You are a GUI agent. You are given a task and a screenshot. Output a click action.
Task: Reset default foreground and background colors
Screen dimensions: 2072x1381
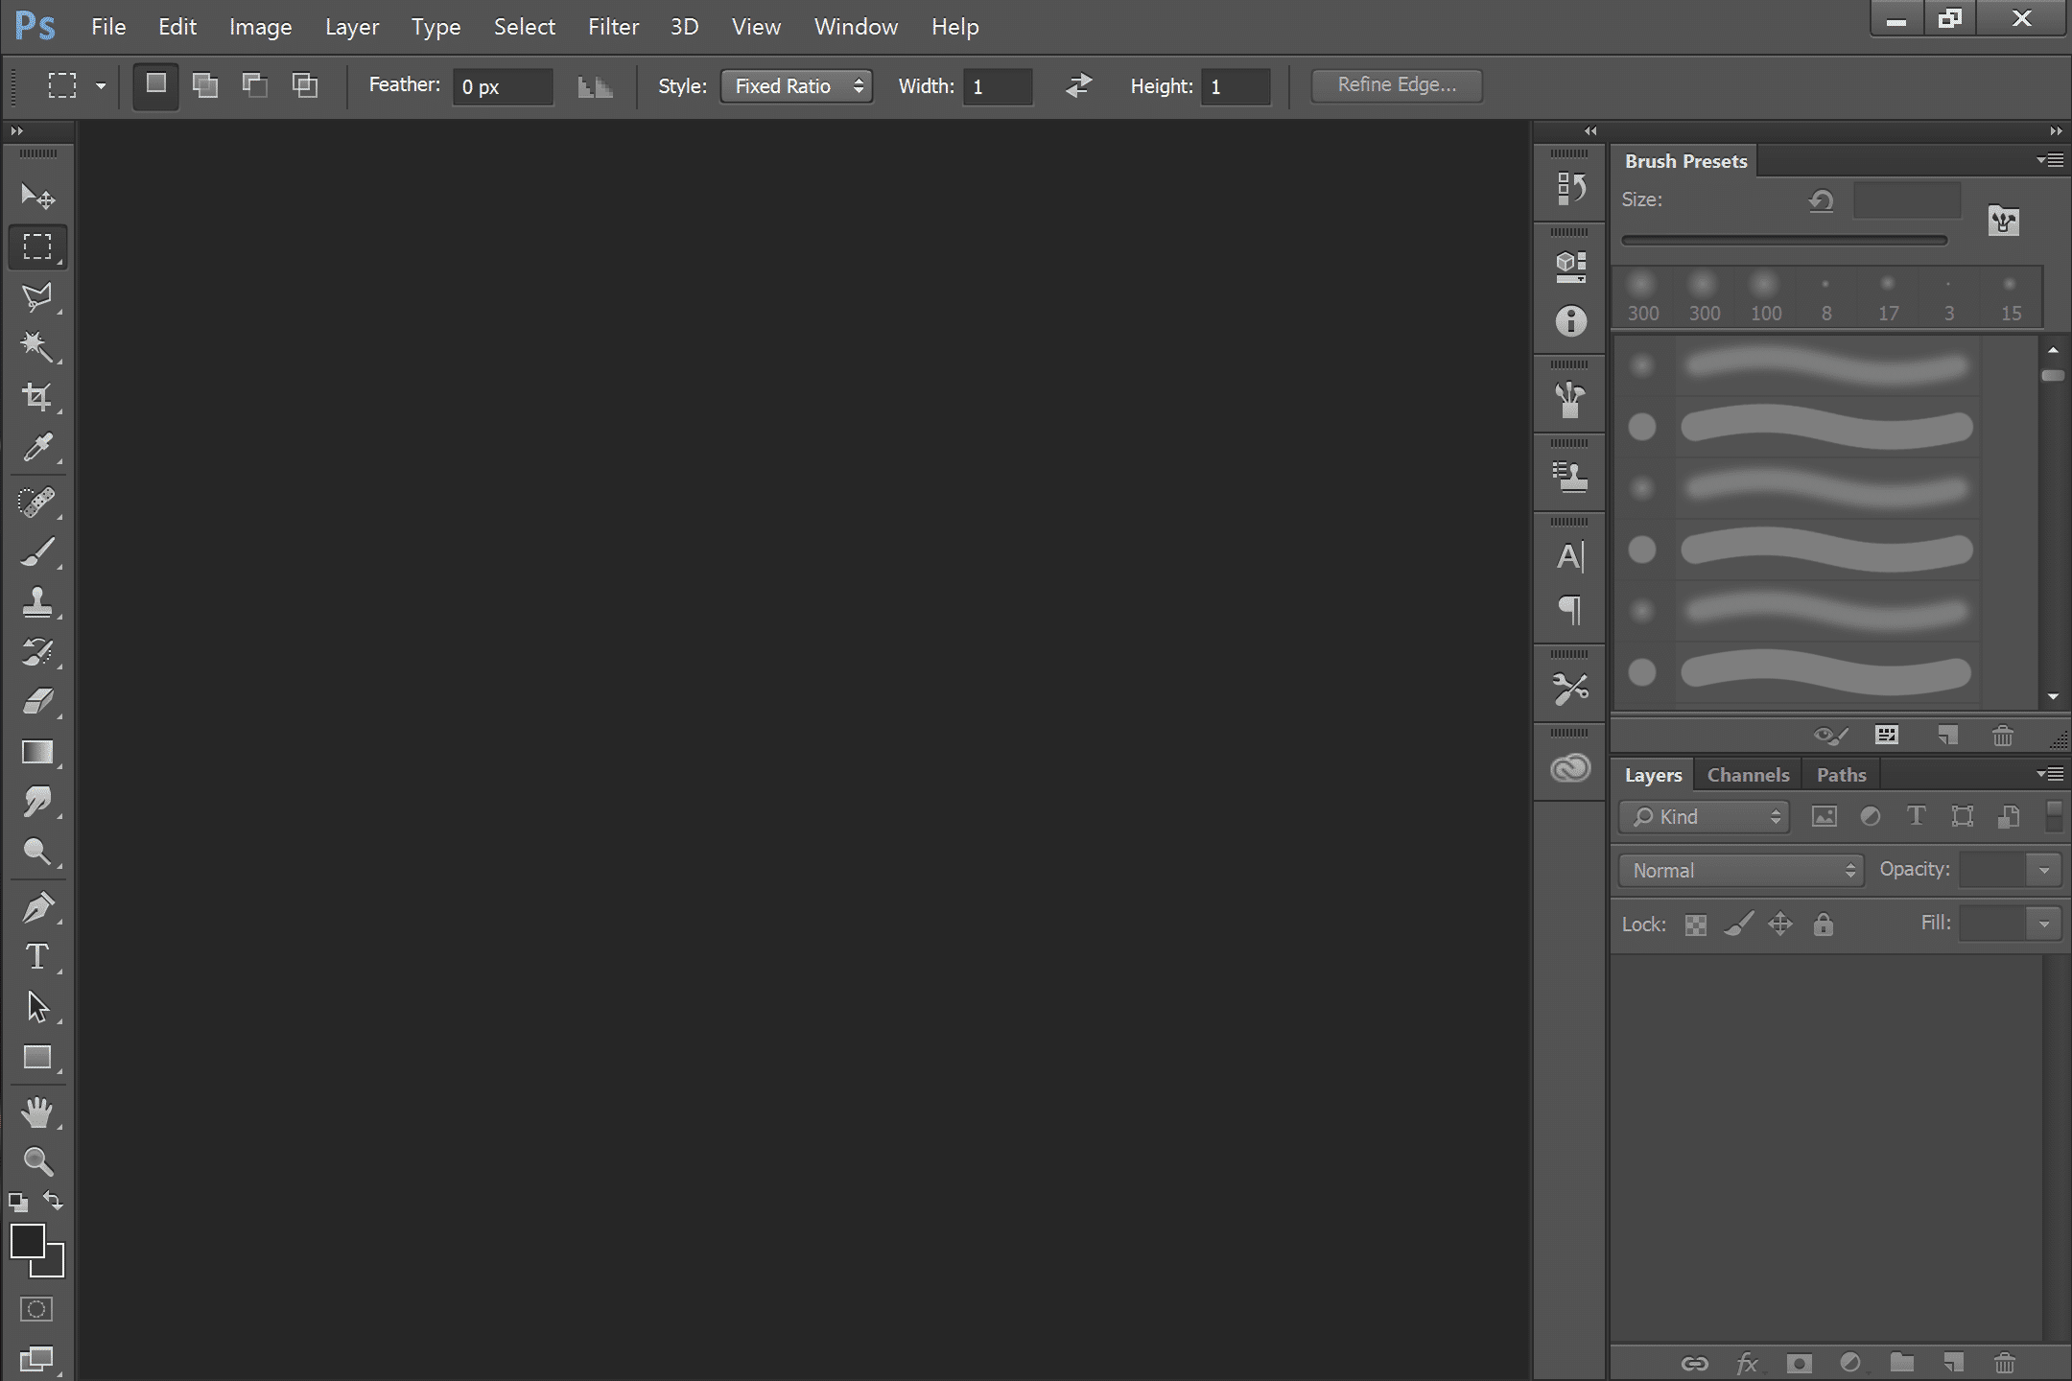click(18, 1202)
